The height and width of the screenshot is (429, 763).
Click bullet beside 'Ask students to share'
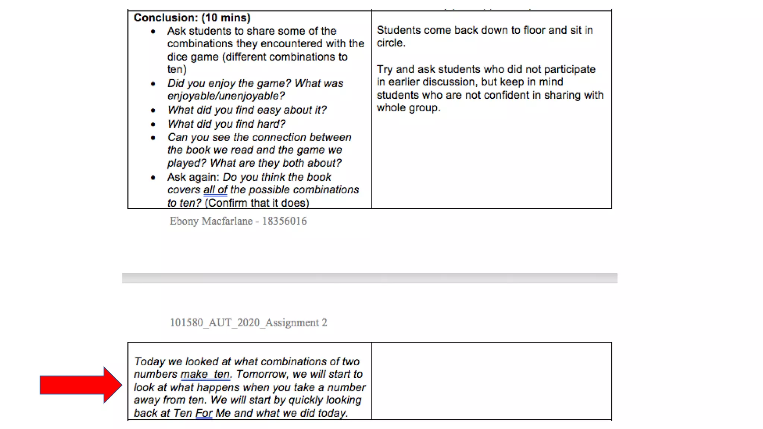(x=153, y=32)
